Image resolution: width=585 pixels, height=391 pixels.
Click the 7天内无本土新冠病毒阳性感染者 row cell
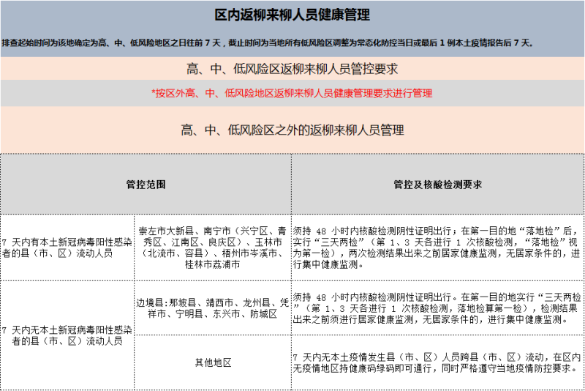(68, 335)
